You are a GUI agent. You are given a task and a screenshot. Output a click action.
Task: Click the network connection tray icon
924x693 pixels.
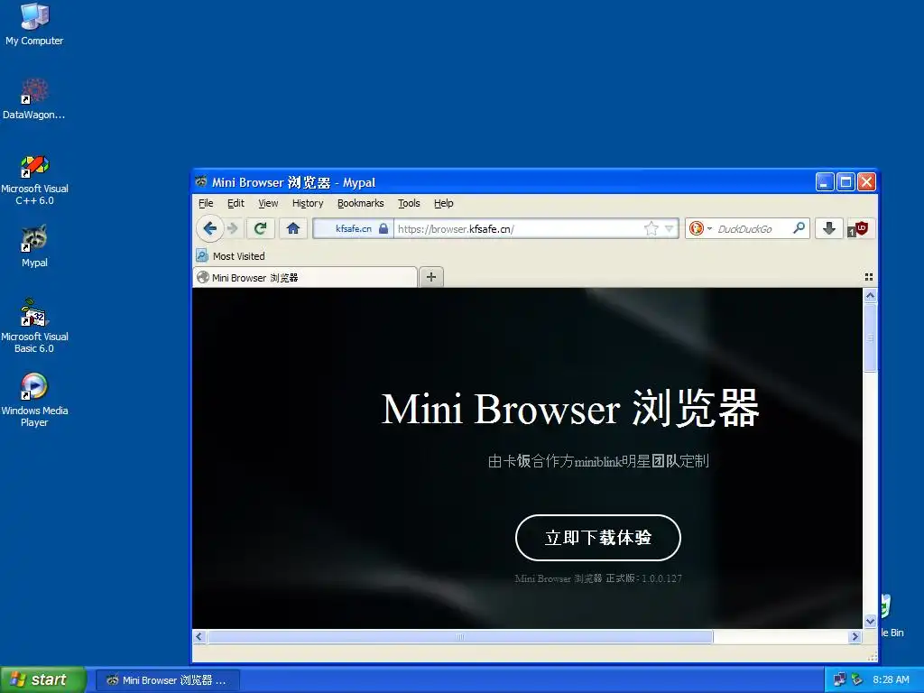coord(839,679)
